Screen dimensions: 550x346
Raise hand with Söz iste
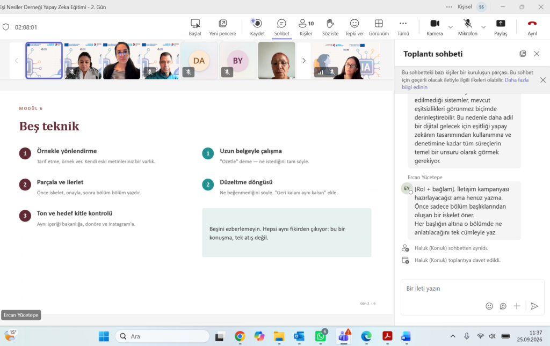pyautogui.click(x=330, y=27)
